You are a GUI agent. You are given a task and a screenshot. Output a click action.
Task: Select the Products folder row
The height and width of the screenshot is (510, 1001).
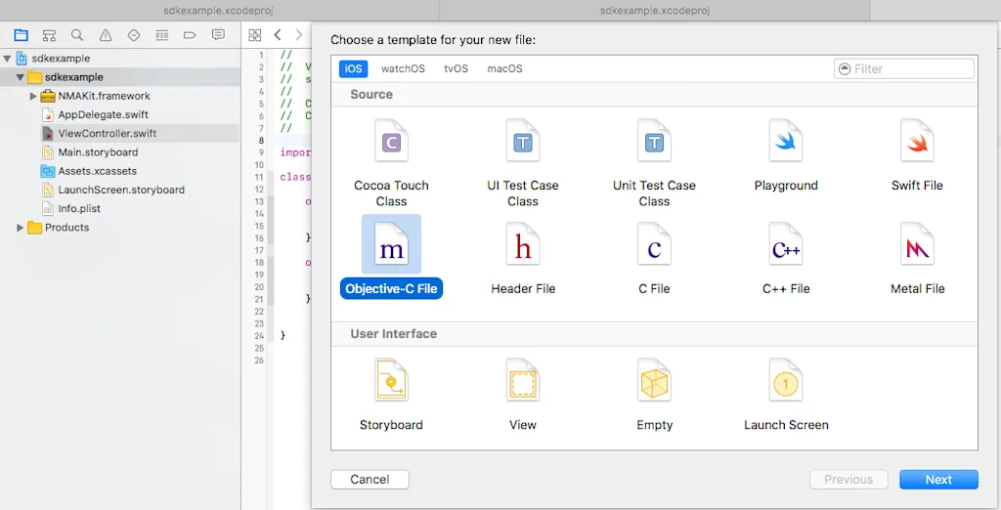point(120,228)
